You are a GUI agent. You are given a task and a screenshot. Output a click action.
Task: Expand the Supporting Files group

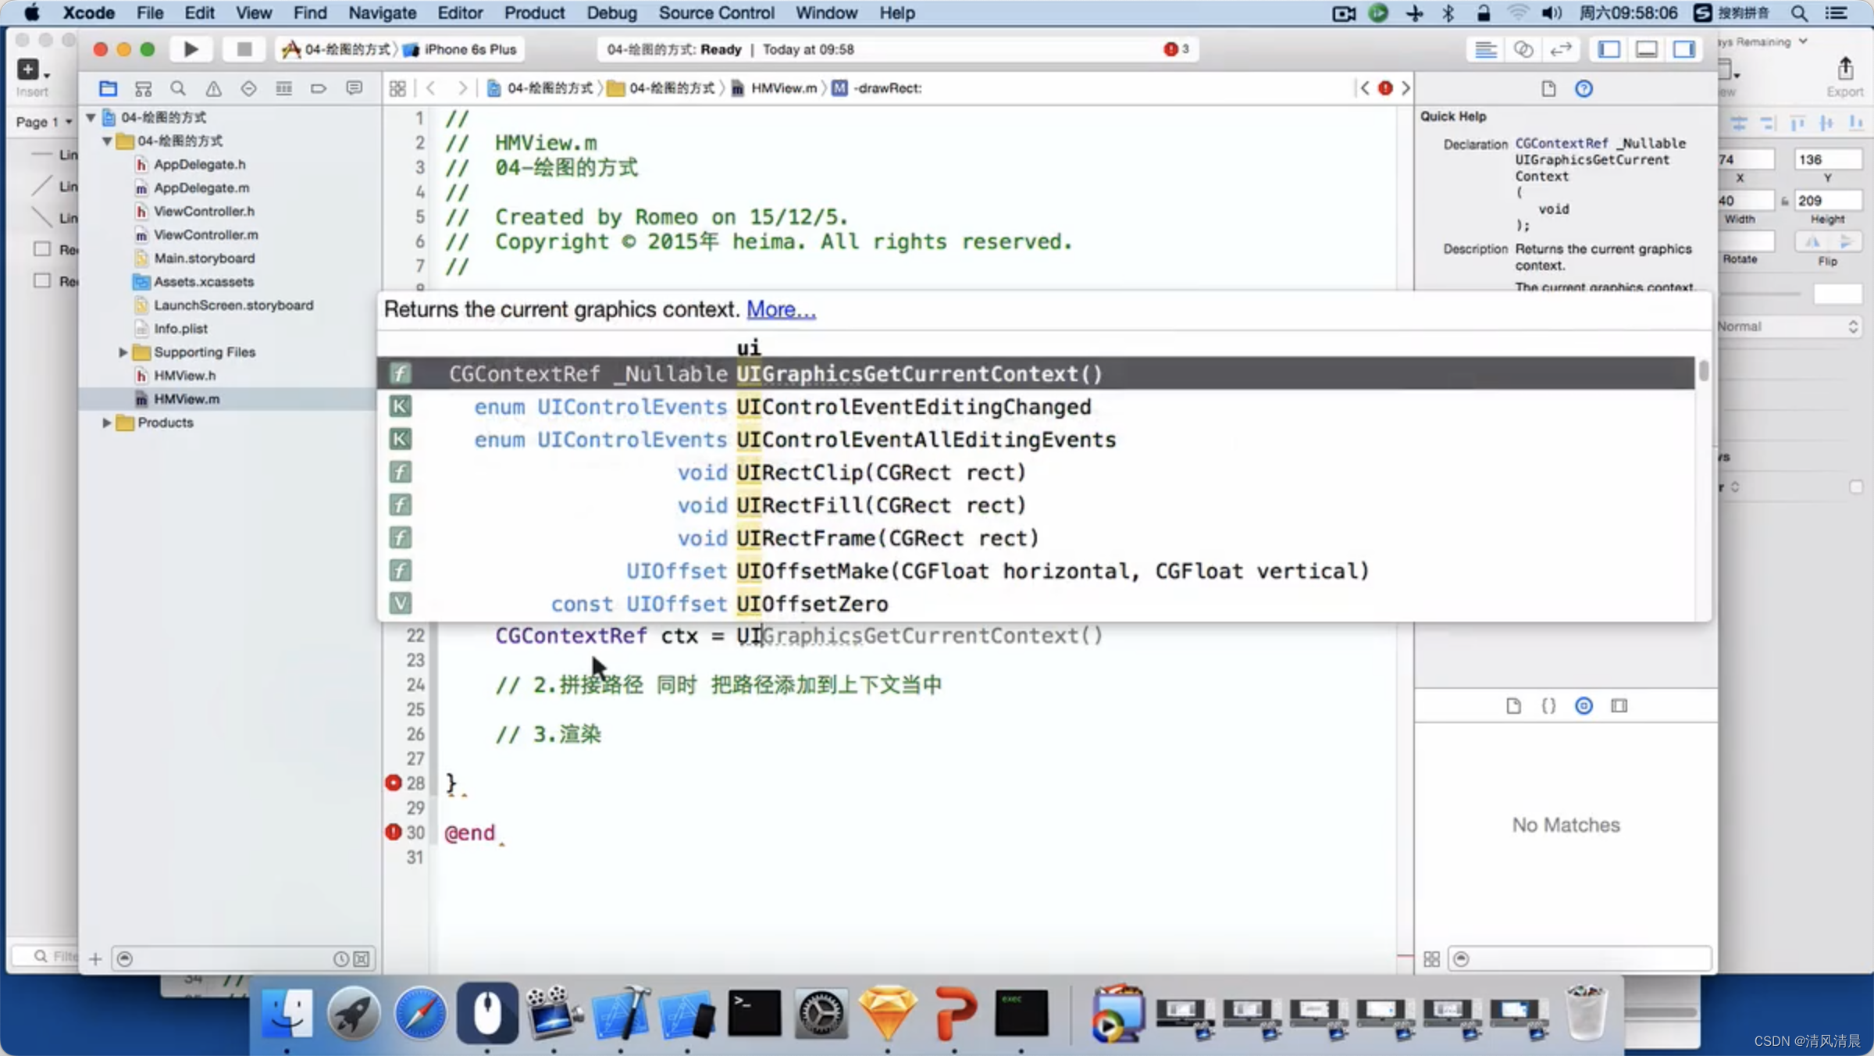(123, 352)
